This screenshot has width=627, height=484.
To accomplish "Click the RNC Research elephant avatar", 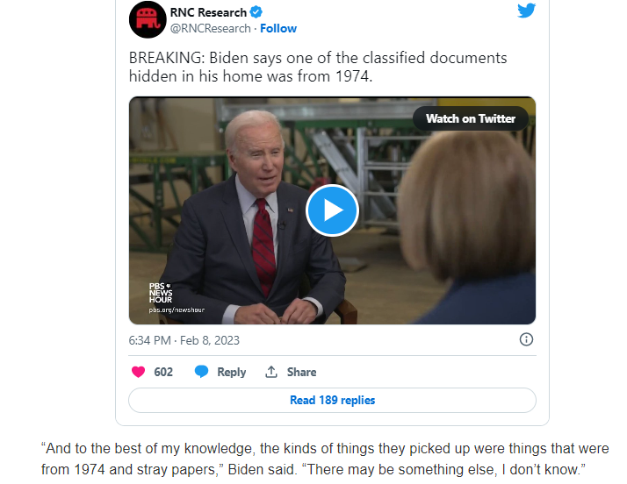I will click(x=148, y=19).
